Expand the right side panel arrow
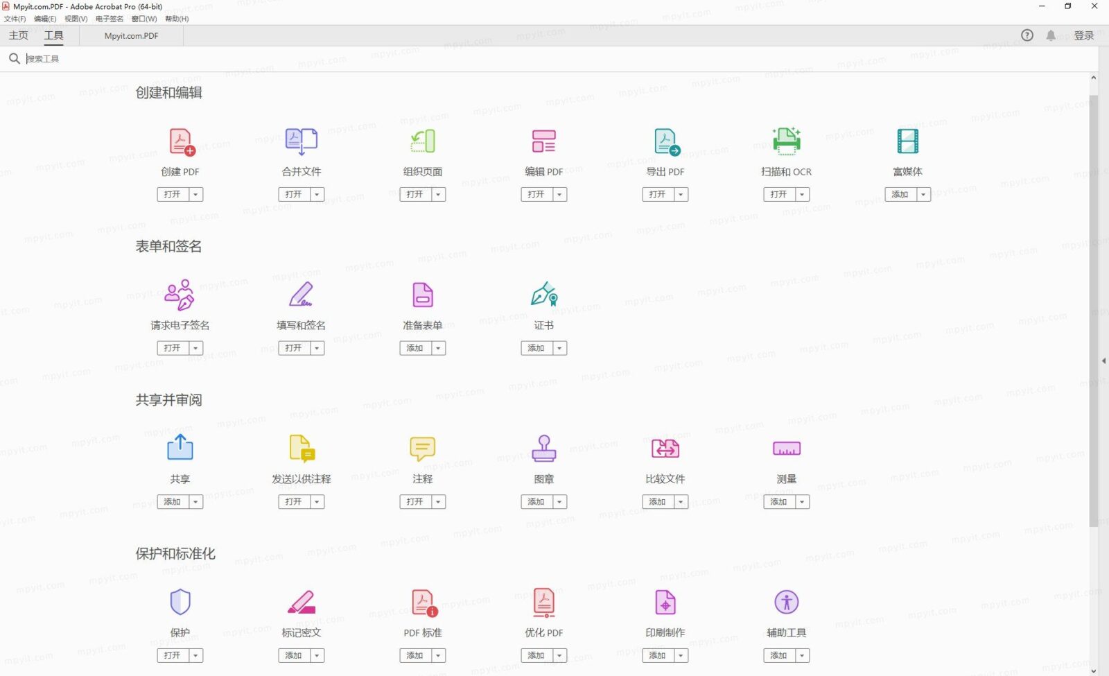This screenshot has height=676, width=1109. 1103,361
